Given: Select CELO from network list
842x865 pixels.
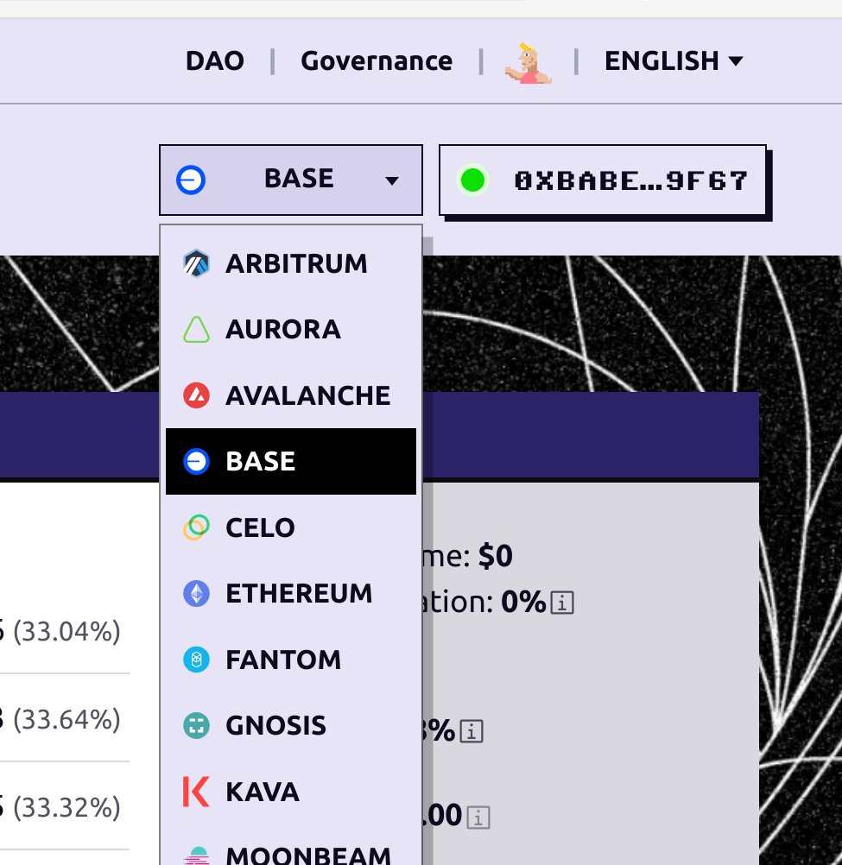Looking at the screenshot, I should pos(291,527).
